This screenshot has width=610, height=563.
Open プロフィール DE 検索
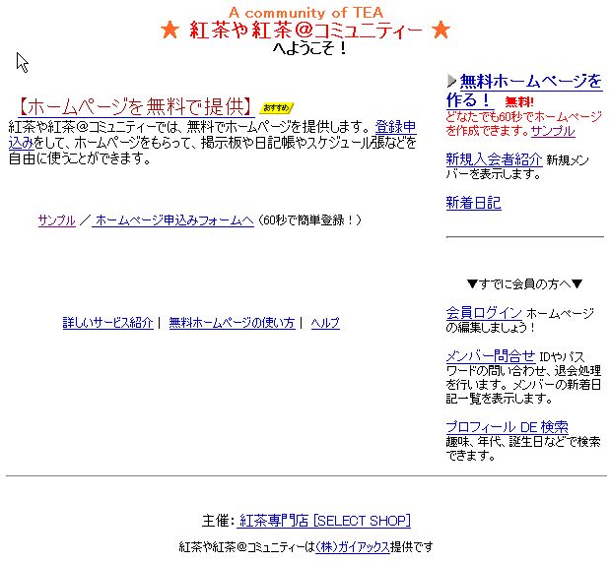point(507,427)
